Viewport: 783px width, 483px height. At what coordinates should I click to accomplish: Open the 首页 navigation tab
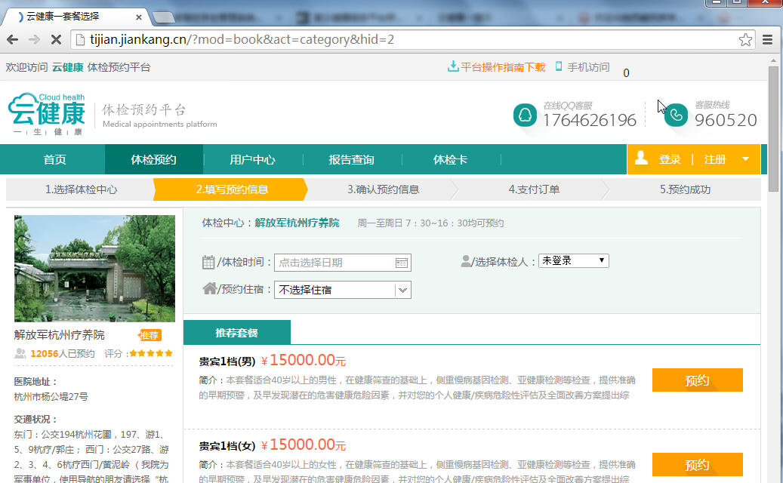(x=54, y=160)
